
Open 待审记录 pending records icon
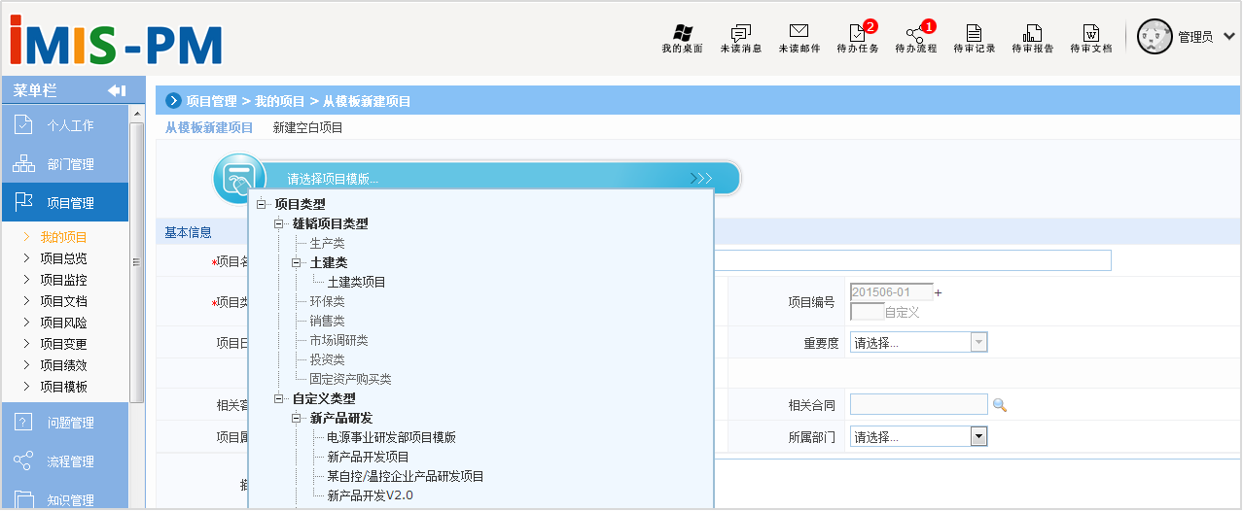point(974,38)
